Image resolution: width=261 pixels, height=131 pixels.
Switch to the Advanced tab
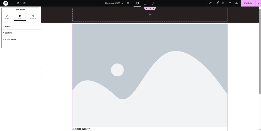point(33,17)
